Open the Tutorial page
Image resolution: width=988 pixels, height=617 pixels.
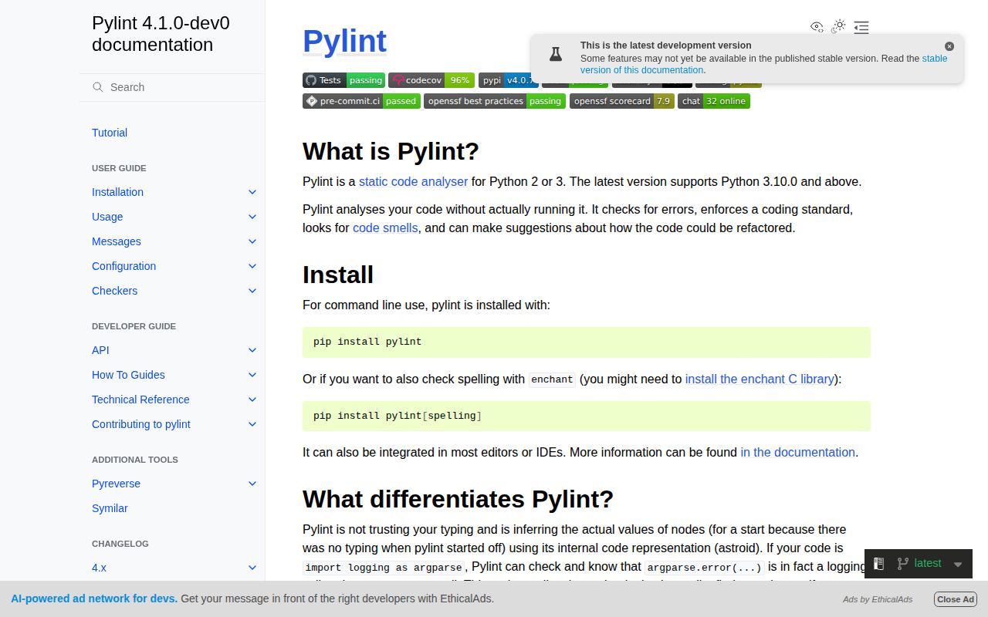110,133
